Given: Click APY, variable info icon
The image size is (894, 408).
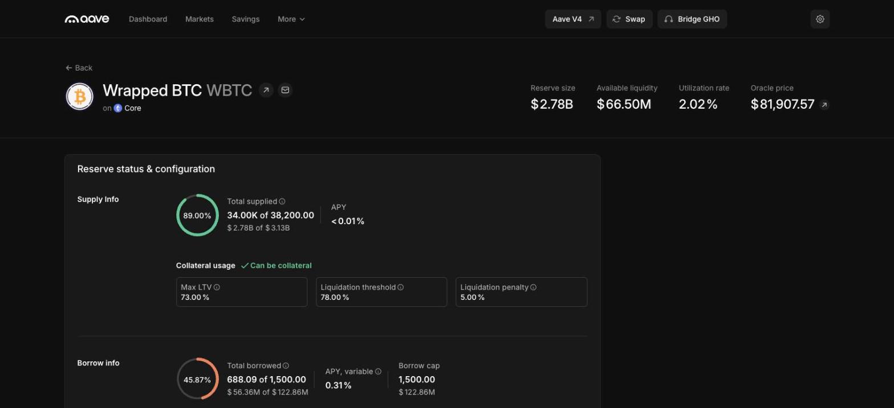Looking at the screenshot, I should tap(378, 372).
